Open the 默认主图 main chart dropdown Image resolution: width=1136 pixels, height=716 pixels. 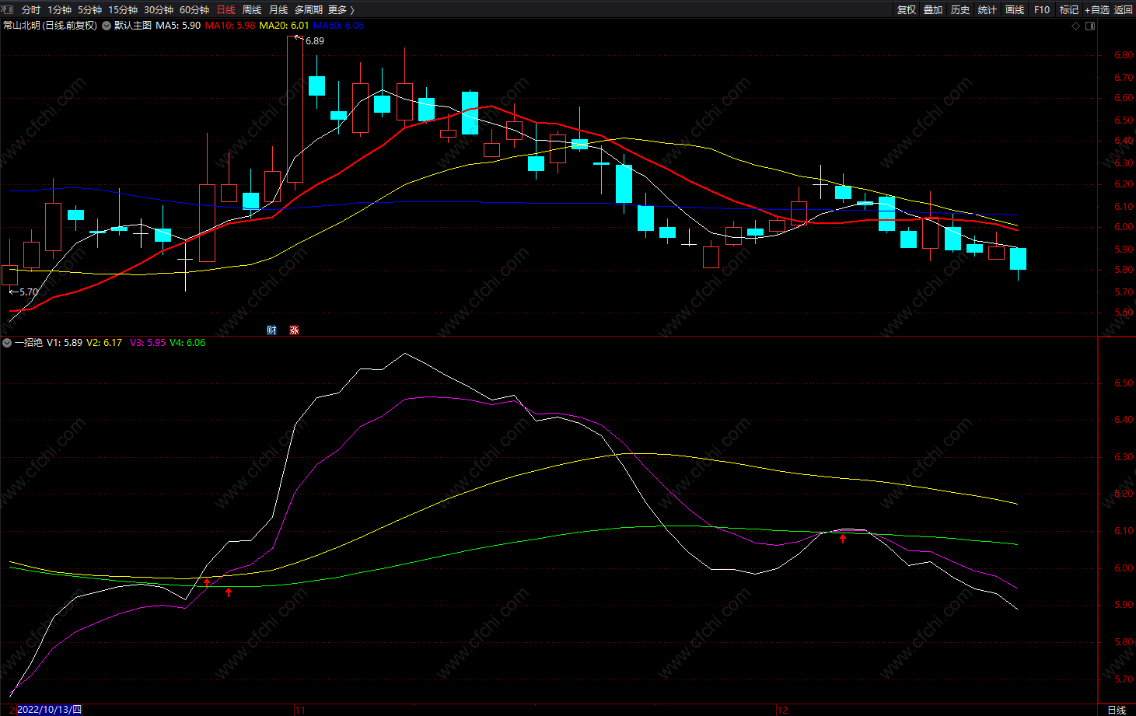(x=107, y=26)
